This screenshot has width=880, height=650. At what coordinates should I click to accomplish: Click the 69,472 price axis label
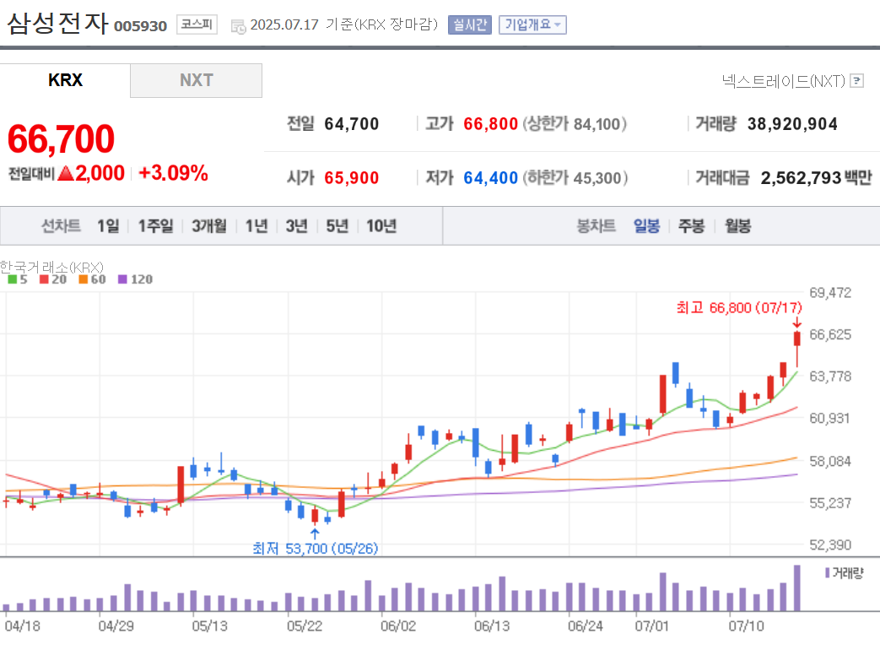[x=830, y=292]
